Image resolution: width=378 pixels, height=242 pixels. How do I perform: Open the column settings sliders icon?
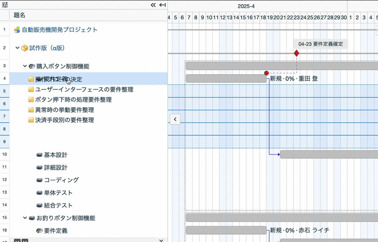(5, 5)
